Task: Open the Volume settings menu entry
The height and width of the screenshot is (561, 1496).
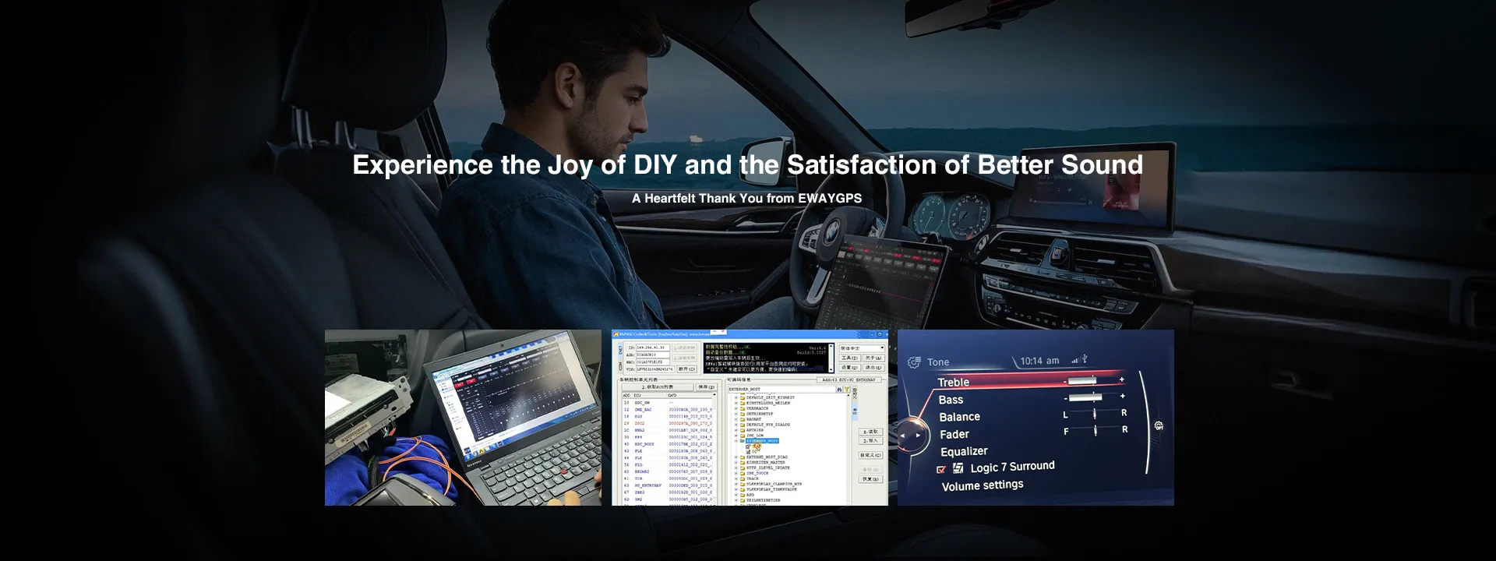Action: click(982, 485)
